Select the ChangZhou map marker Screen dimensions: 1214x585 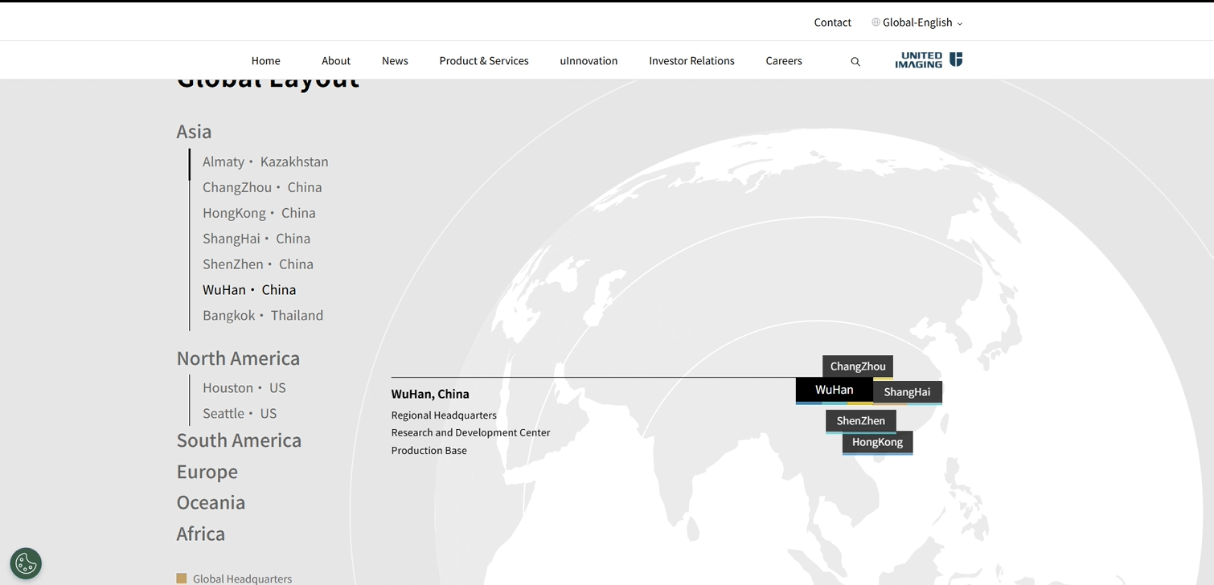tap(857, 366)
